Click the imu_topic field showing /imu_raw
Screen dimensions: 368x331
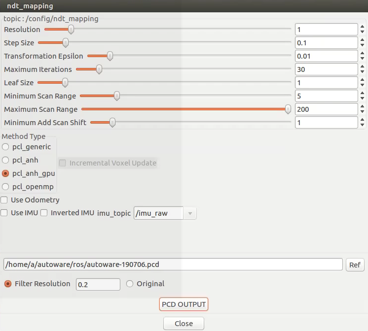[x=158, y=213]
